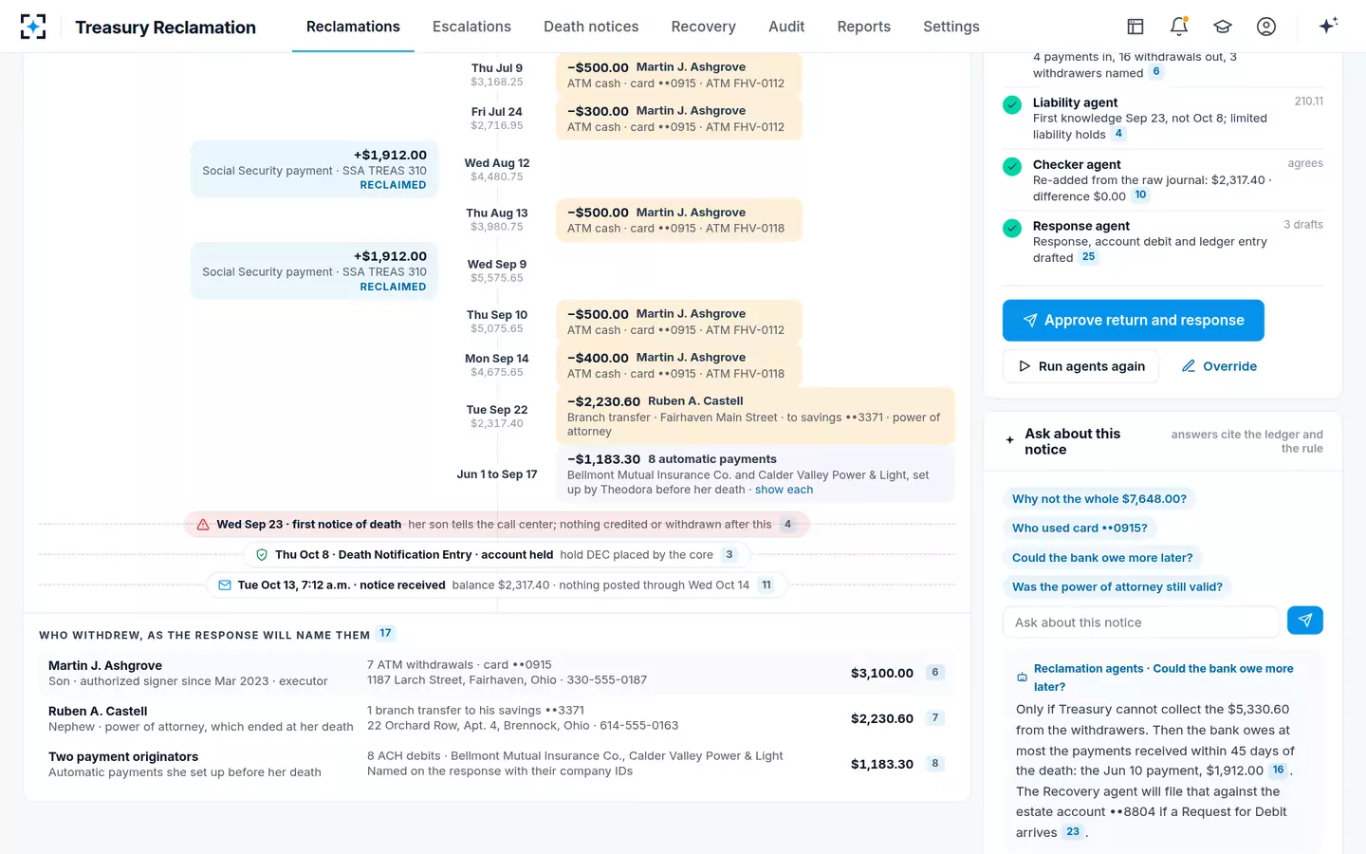Viewport: 1366px width, 854px height.
Task: Open the Escalations tab
Action: pos(471,27)
